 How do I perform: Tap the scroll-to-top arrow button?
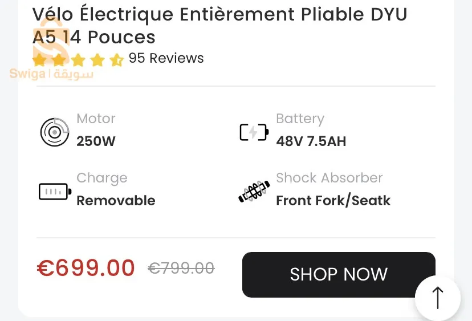[x=437, y=298]
